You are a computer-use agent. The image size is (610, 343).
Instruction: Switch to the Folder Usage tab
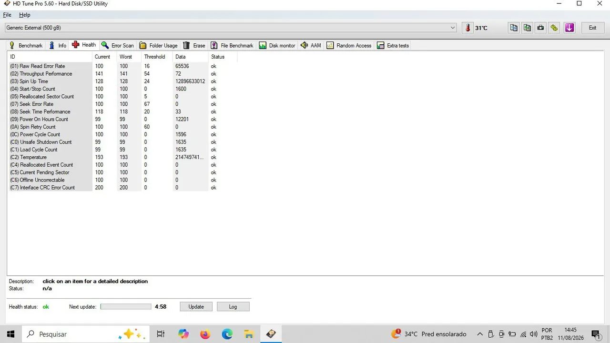pyautogui.click(x=158, y=45)
